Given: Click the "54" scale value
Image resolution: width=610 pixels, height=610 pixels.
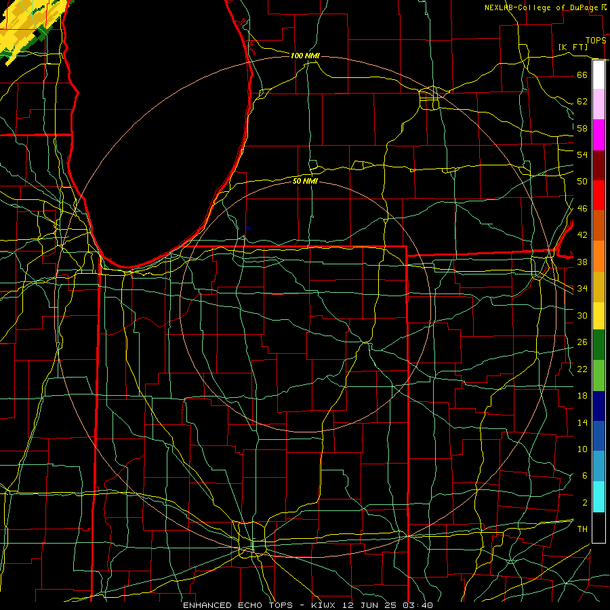Looking at the screenshot, I should [x=582, y=155].
